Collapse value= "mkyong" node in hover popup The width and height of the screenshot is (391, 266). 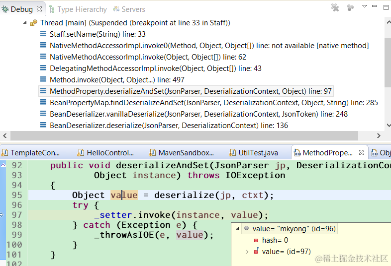click(x=237, y=228)
